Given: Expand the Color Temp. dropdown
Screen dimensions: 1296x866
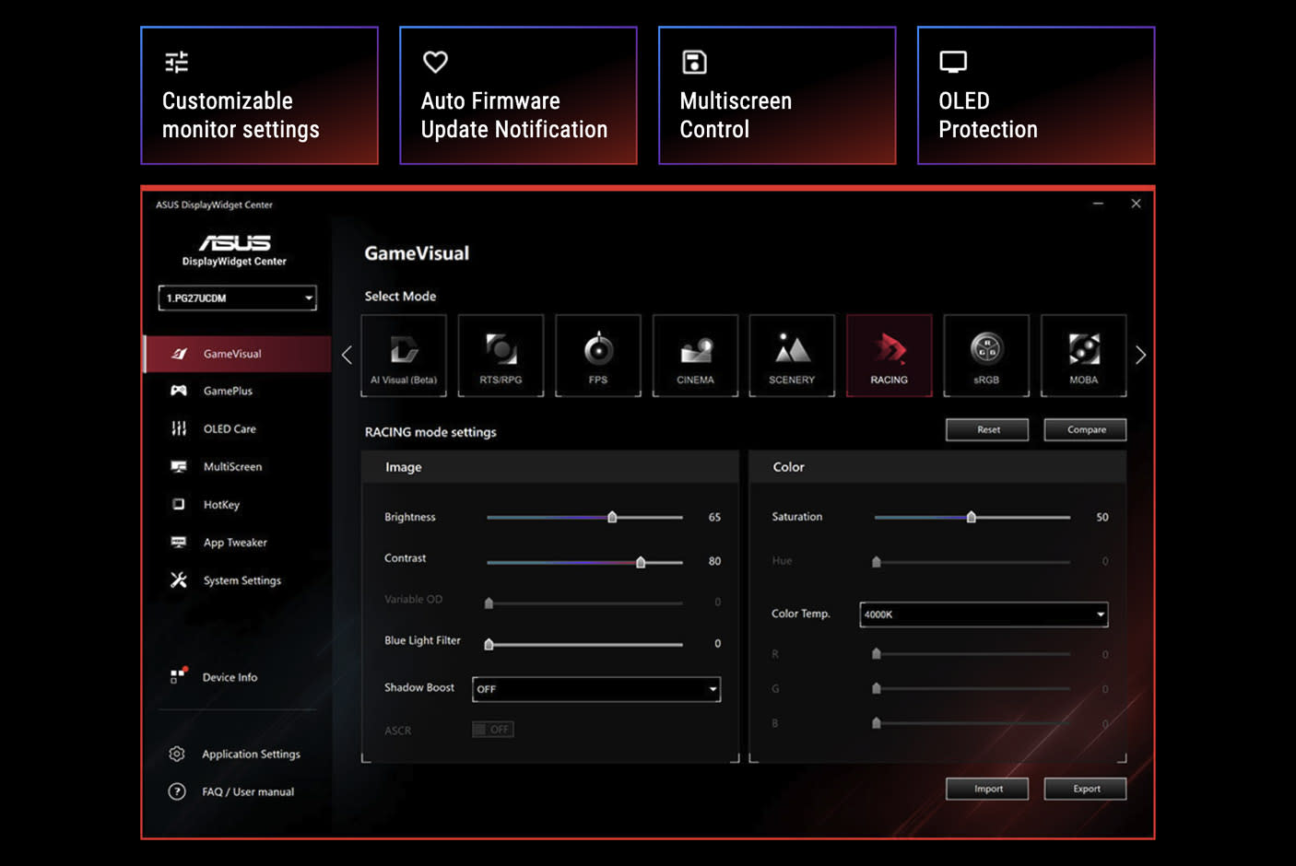Looking at the screenshot, I should [983, 614].
